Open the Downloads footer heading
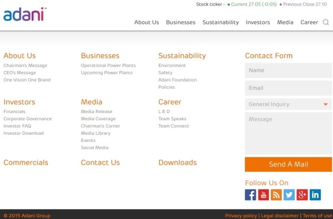 click(178, 162)
